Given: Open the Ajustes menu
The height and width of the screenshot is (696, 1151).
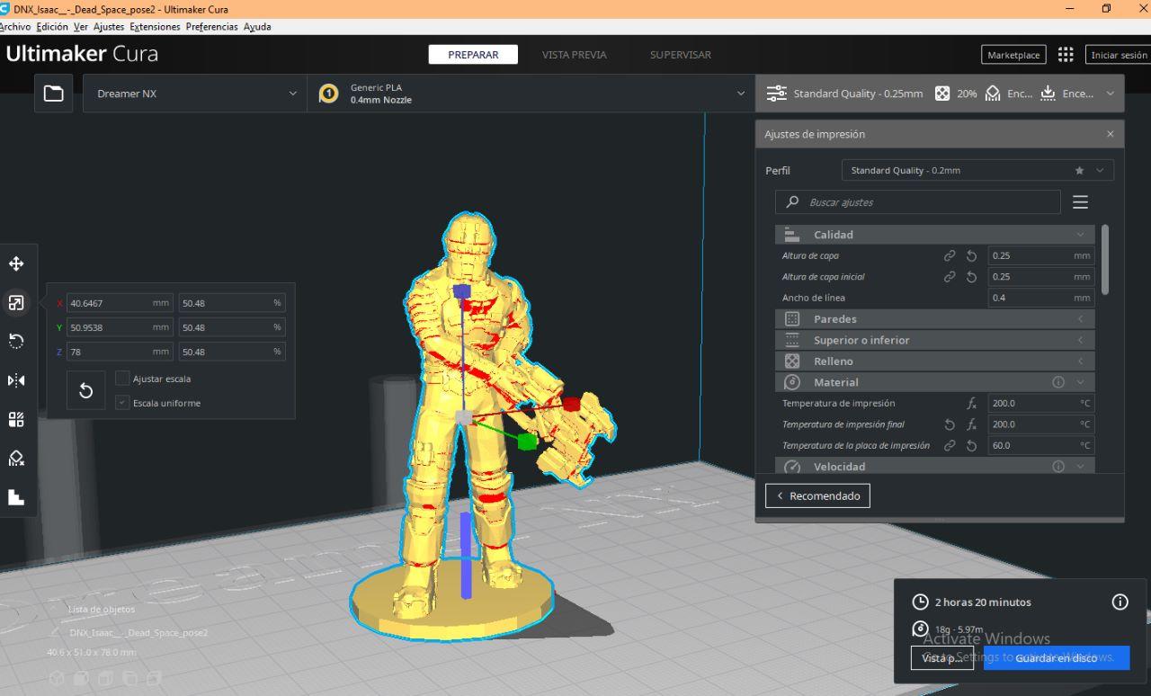Looking at the screenshot, I should [109, 27].
